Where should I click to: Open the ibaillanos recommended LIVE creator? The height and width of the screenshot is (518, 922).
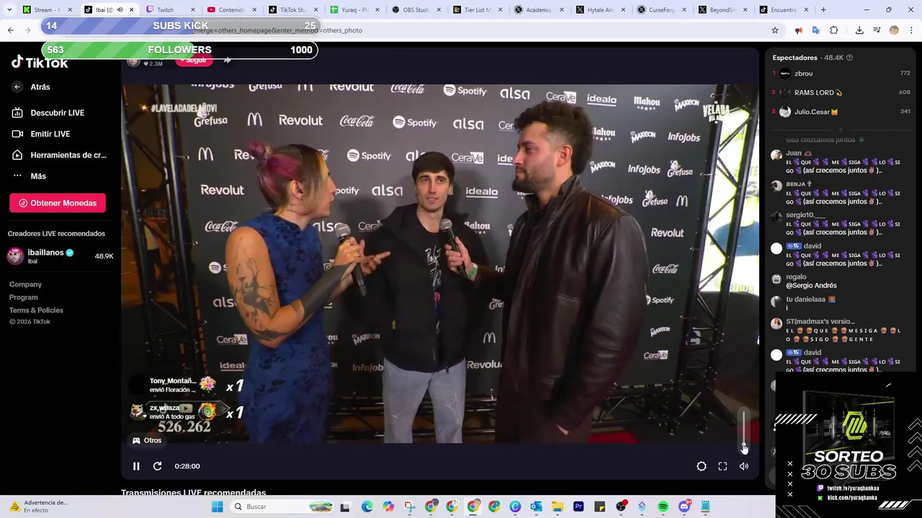(61, 256)
